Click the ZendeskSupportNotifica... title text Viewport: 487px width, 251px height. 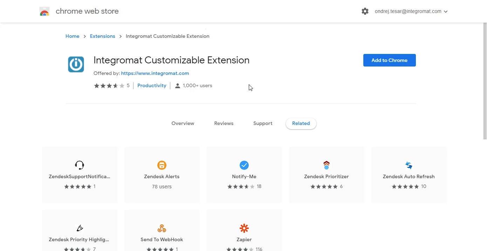80,176
